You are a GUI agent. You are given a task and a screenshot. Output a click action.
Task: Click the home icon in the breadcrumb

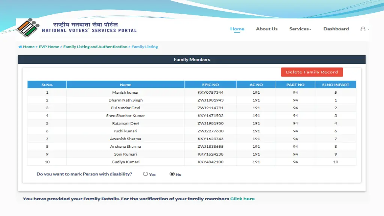click(x=20, y=47)
